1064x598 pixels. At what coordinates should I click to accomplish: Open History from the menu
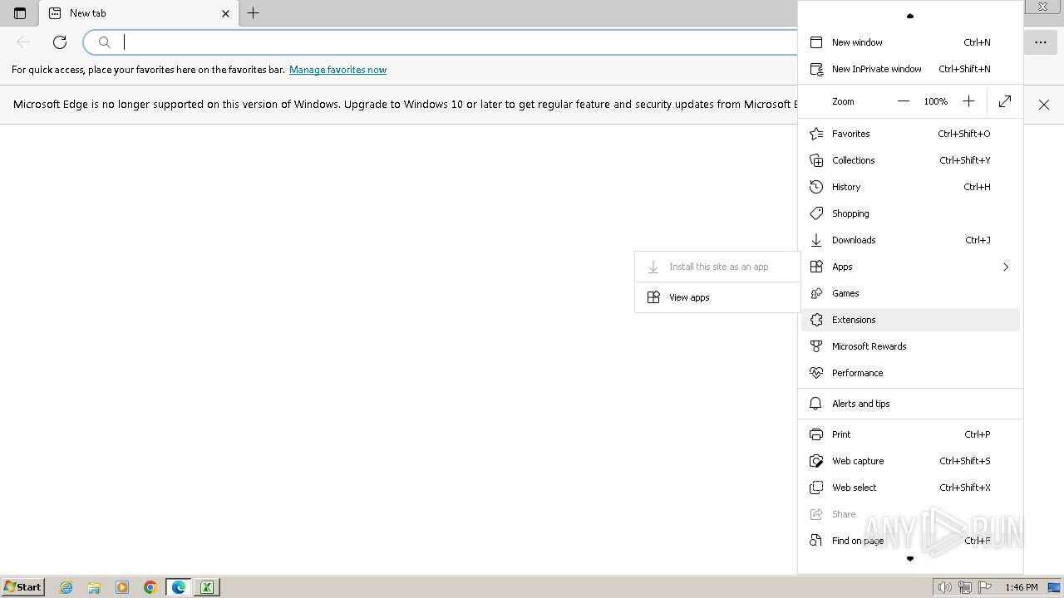[x=910, y=187]
